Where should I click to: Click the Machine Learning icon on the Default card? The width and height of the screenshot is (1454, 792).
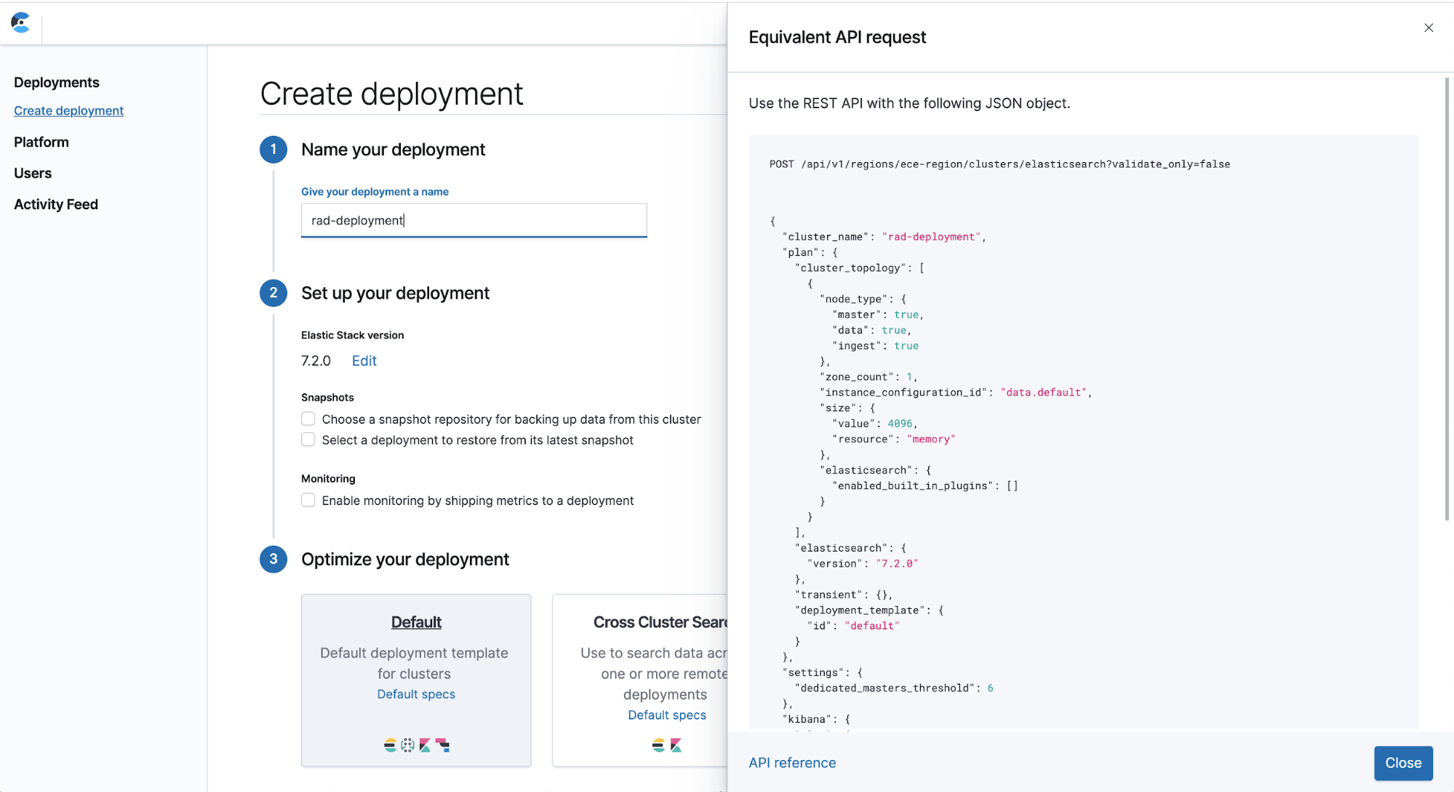pos(407,744)
